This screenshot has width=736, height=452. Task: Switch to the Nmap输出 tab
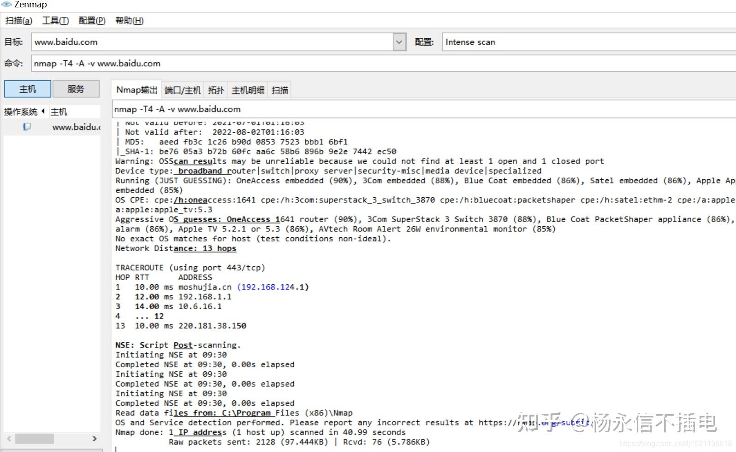137,89
